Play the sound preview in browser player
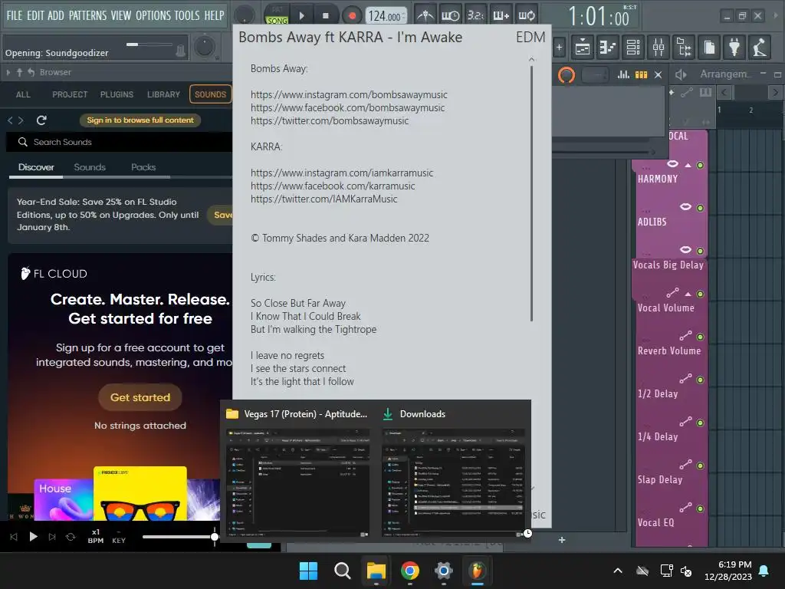785x589 pixels. tap(33, 537)
